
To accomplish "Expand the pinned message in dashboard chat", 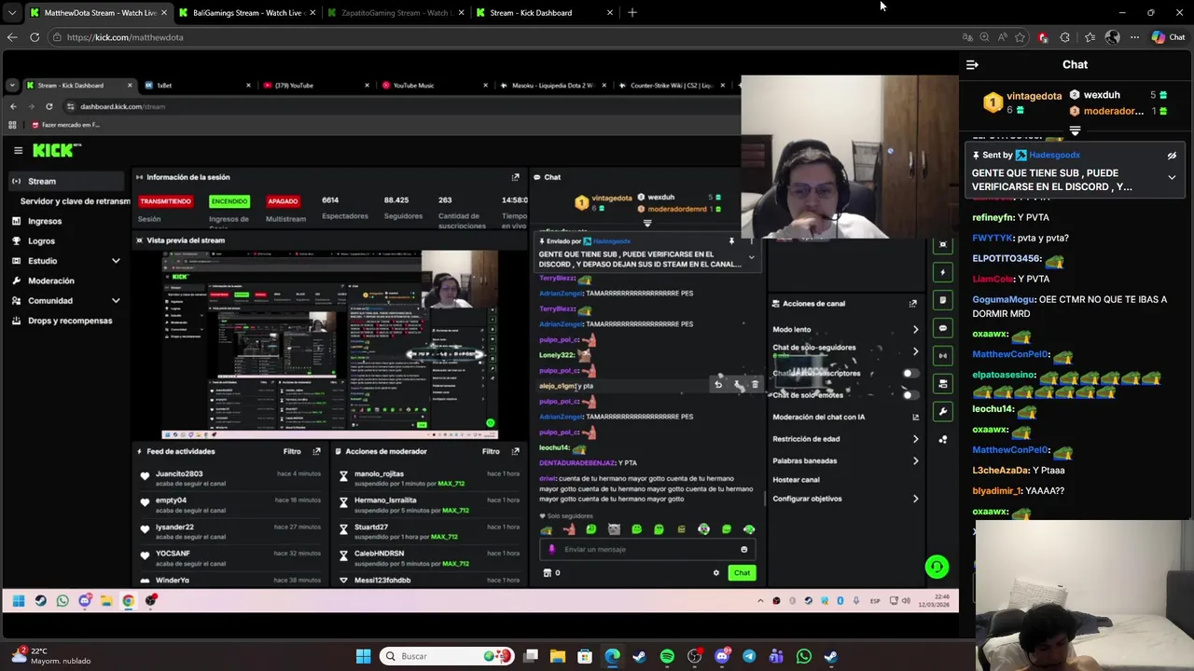I will 751,257.
